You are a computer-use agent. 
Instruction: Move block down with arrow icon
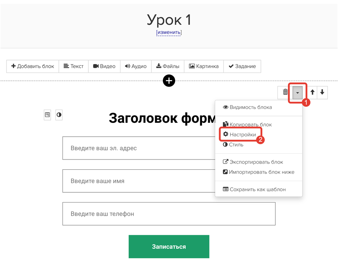click(x=322, y=93)
